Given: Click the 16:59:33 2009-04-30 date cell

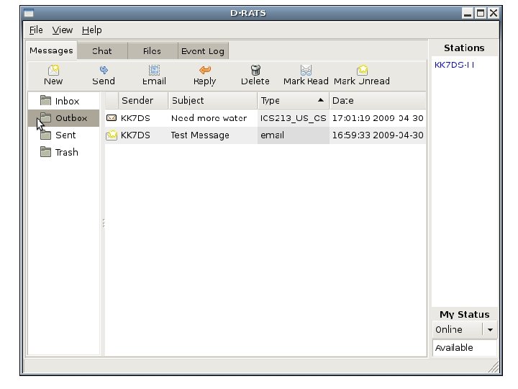Looking at the screenshot, I should [378, 135].
